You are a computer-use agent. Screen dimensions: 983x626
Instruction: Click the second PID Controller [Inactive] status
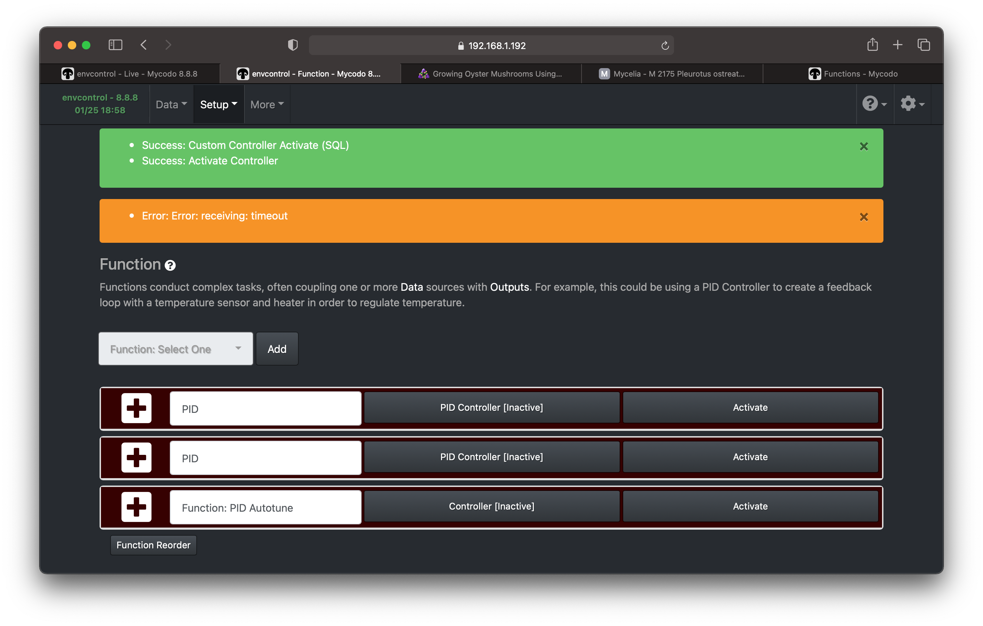click(491, 457)
